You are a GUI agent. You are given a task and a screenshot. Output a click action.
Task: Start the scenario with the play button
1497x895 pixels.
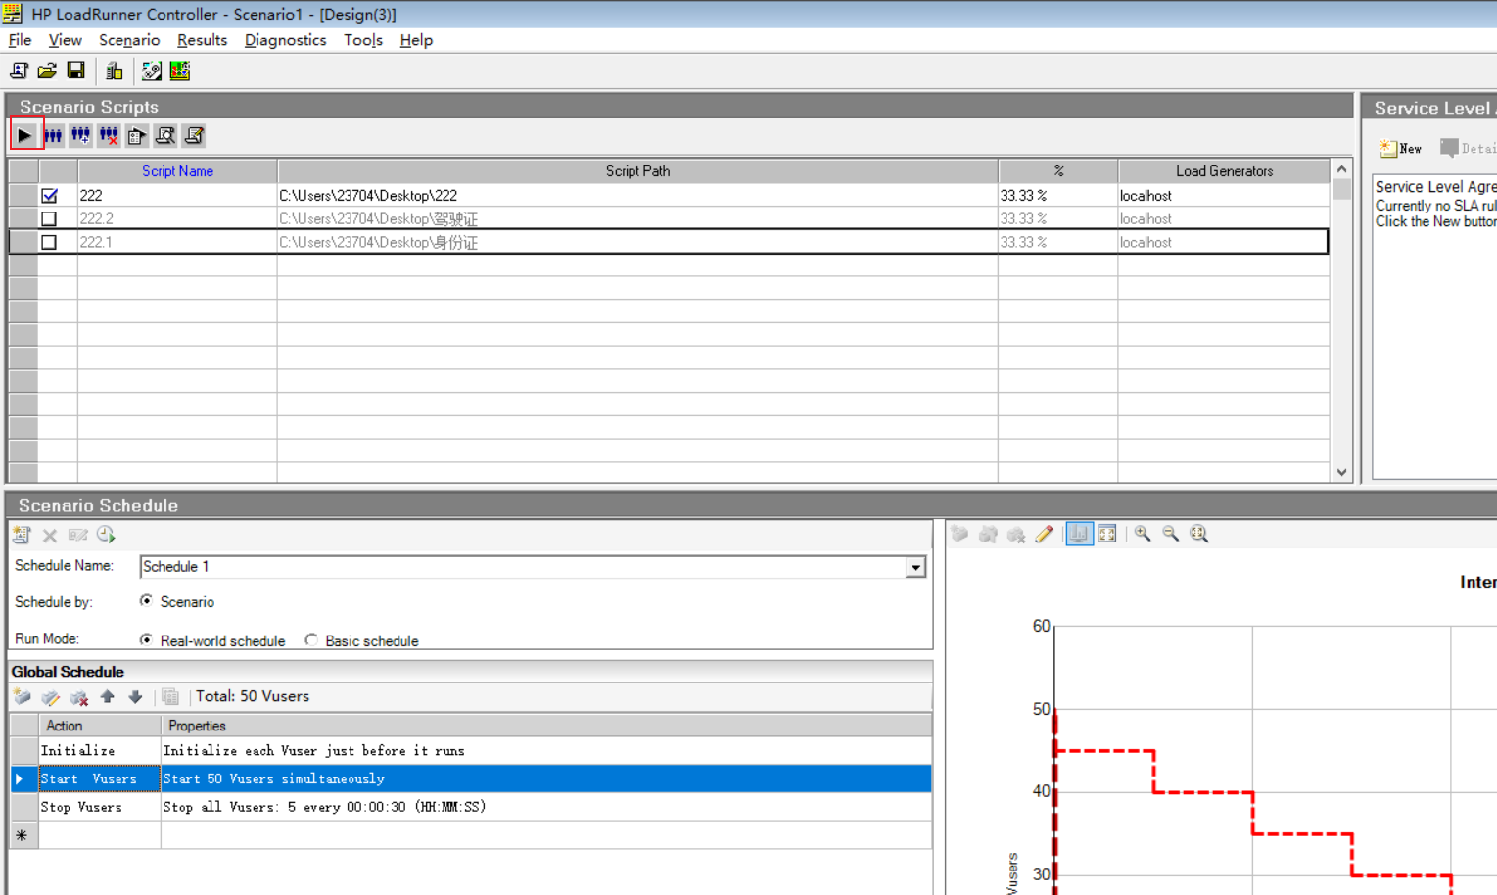[25, 135]
